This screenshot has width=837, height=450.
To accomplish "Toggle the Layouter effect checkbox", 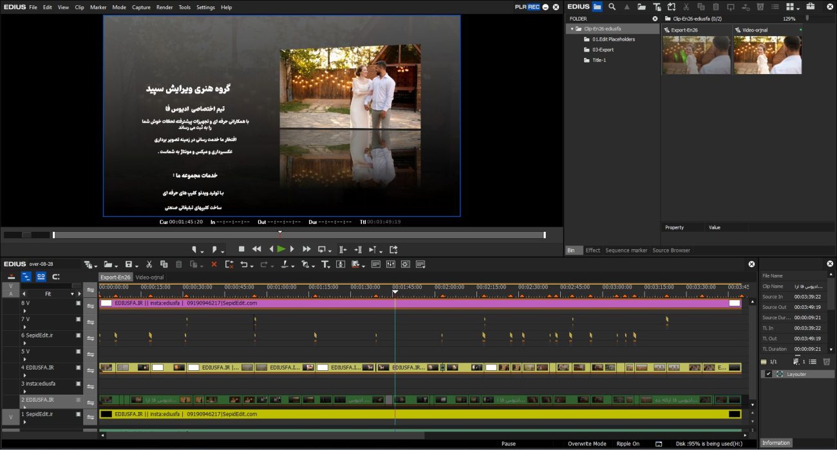I will click(768, 374).
